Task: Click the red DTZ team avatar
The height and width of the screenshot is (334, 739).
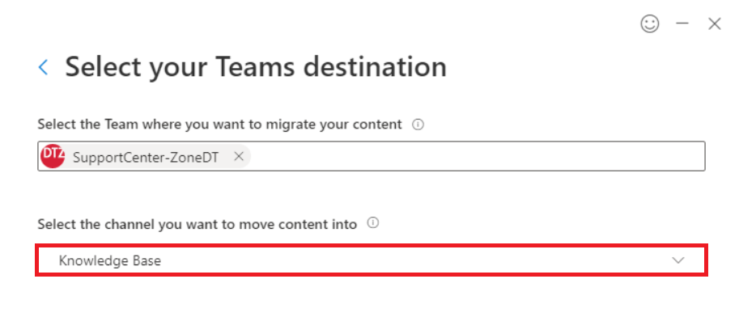Action: [x=53, y=156]
